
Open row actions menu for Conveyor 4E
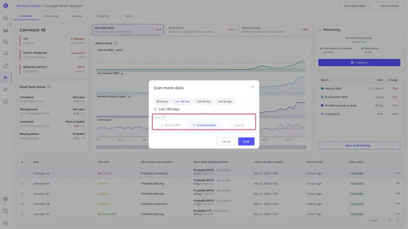point(398,173)
